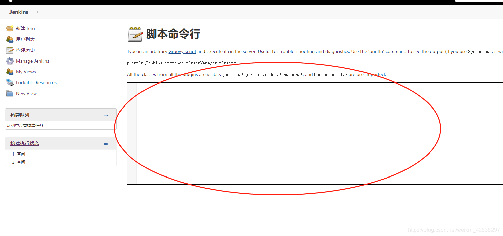Screen dimensions: 503x236
Task: Create a New View via sidebar link
Action: (26, 93)
